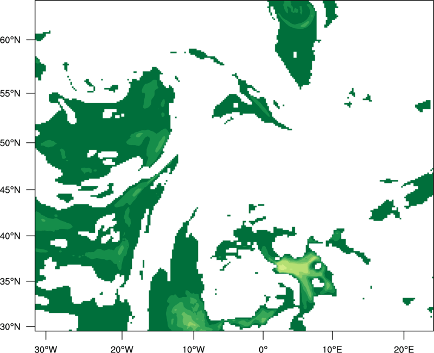
Task: Click the 20°E longitude label
Action: click(404, 349)
